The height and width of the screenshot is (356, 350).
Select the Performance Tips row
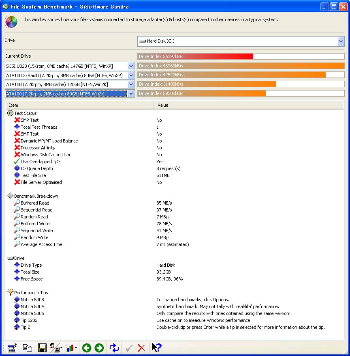click(x=175, y=292)
